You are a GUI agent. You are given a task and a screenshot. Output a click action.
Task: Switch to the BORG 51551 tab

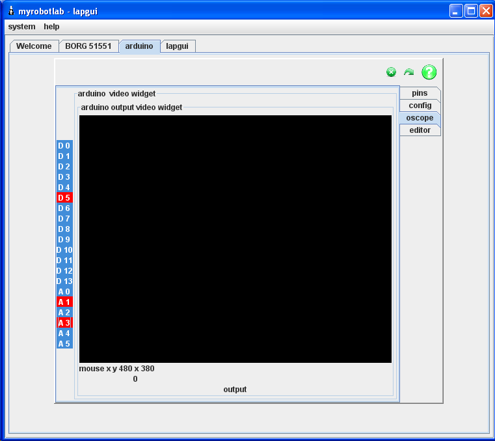[88, 46]
